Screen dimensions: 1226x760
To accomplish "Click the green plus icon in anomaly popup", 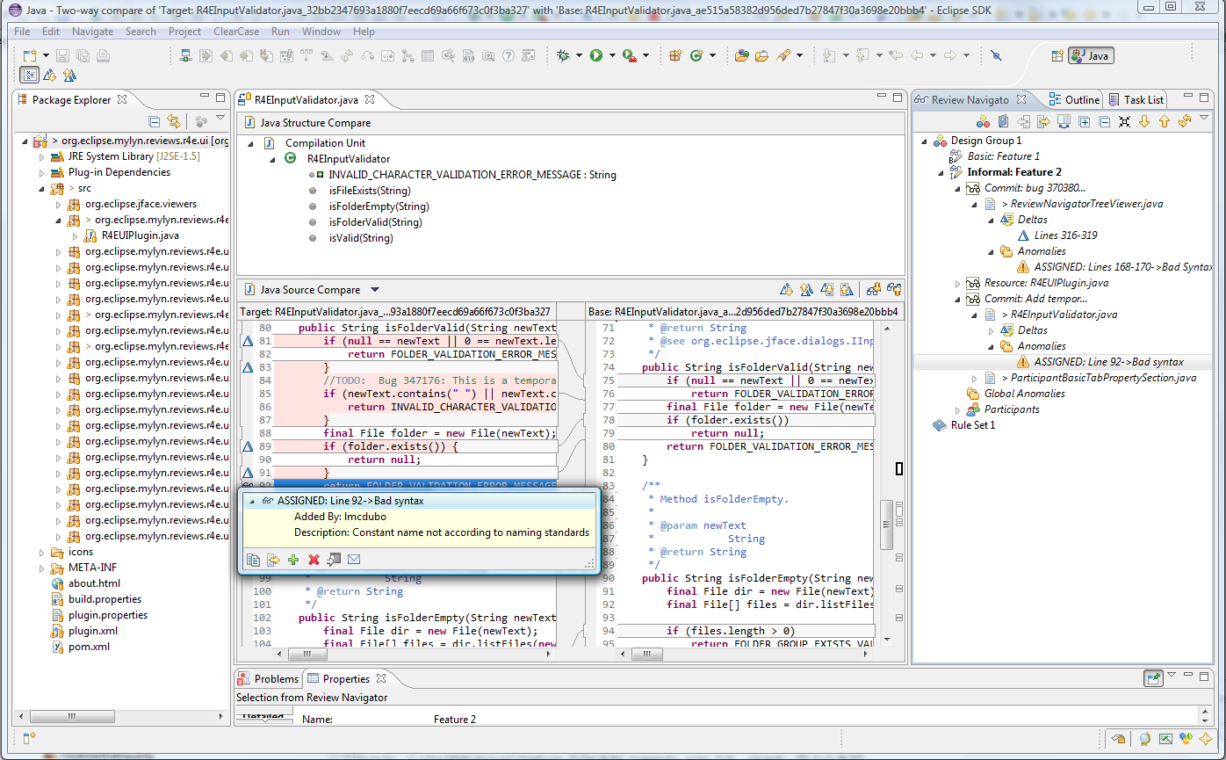I will coord(293,560).
